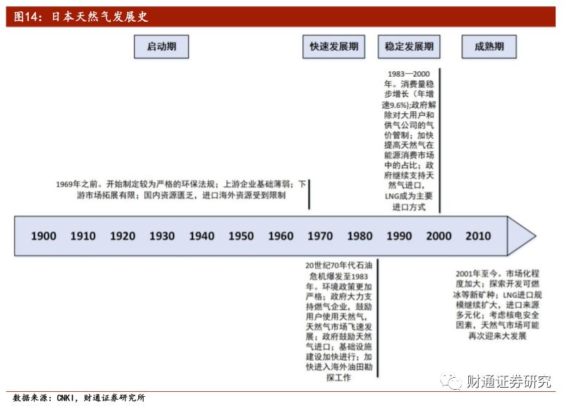This screenshot has width=569, height=406.
Task: Select the 1960 timeline label
Action: pos(281,236)
